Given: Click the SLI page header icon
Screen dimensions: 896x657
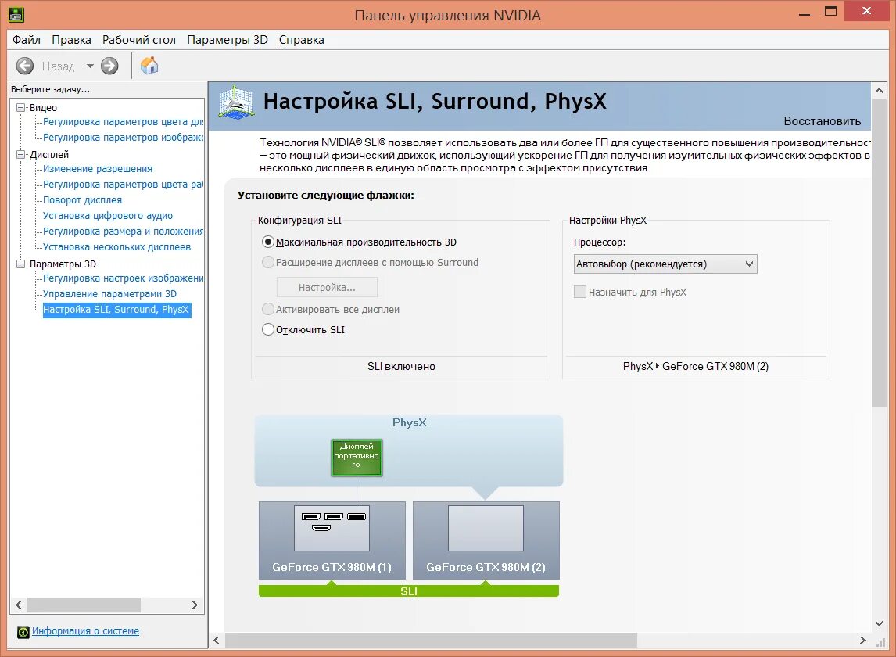Looking at the screenshot, I should [236, 102].
